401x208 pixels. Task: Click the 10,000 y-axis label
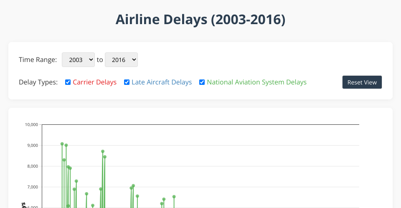(x=32, y=124)
